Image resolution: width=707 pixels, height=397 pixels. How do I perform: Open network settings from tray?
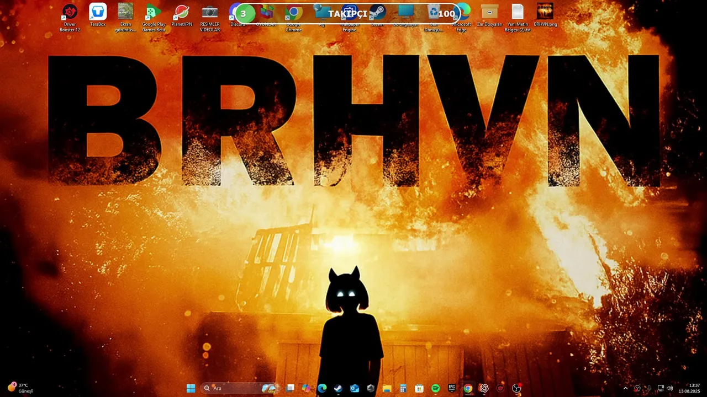pyautogui.click(x=661, y=388)
